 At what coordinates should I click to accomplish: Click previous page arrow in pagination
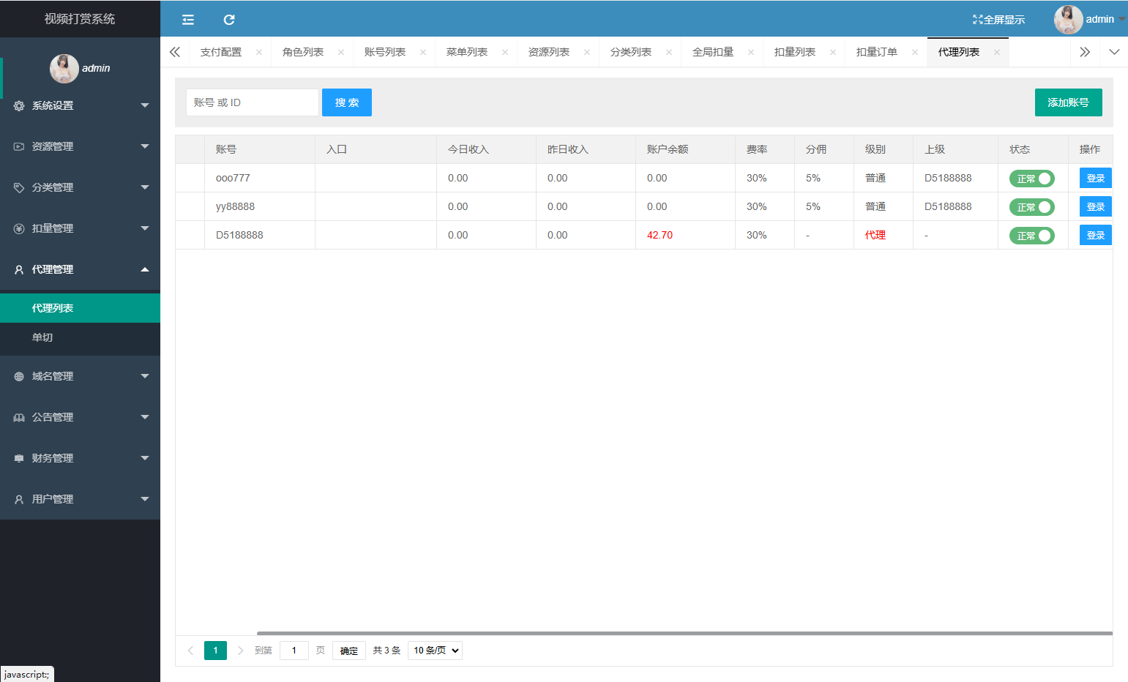coord(190,651)
